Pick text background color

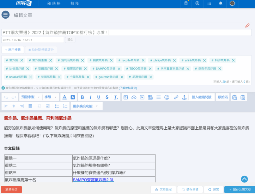73,97
